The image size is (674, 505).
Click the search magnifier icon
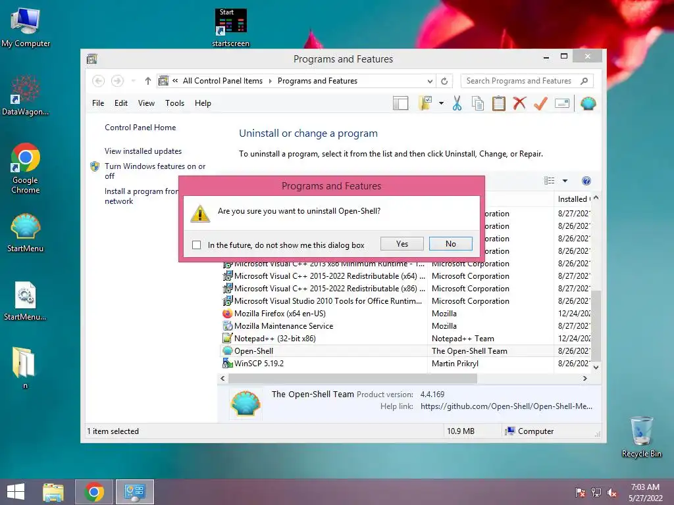[x=584, y=81]
